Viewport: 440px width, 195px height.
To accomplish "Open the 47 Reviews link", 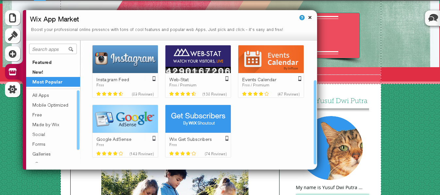I will [289, 94].
